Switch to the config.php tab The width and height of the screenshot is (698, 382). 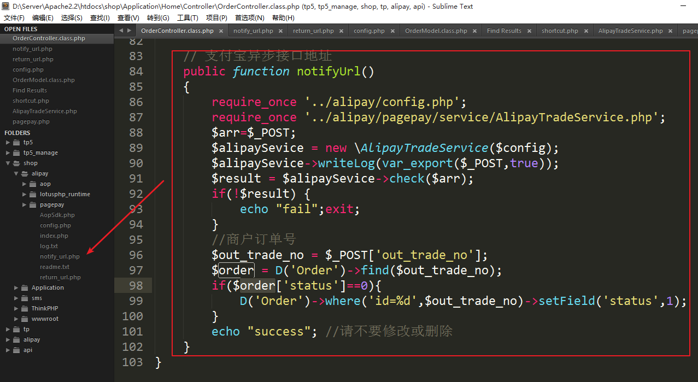[369, 31]
